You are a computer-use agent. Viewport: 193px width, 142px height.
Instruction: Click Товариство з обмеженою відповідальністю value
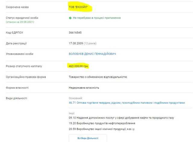[98, 77]
